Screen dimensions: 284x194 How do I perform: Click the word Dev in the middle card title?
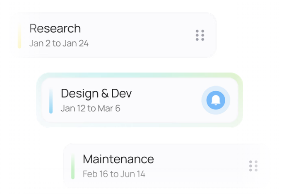click(122, 93)
